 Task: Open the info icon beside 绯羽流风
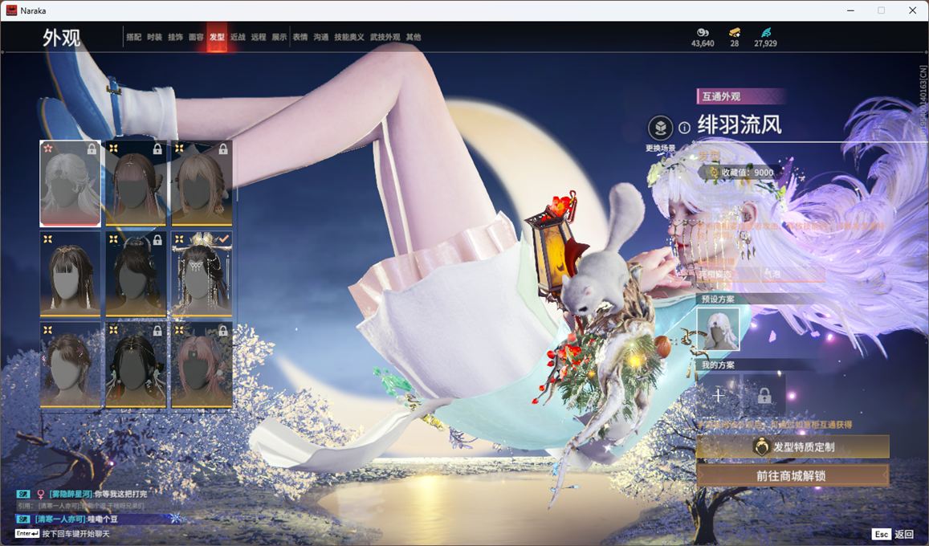684,128
